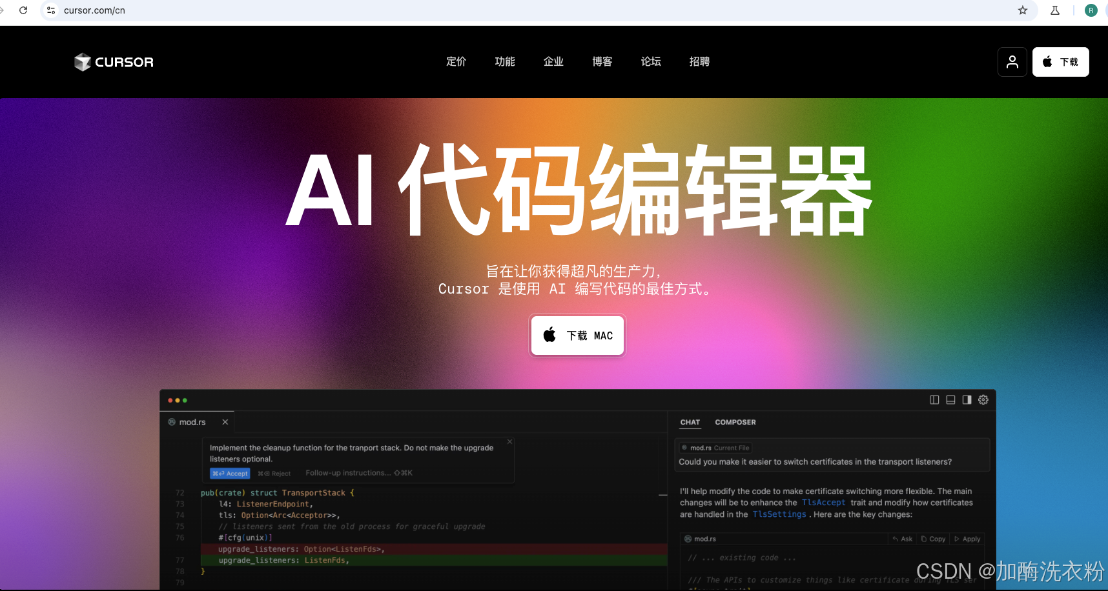Image resolution: width=1108 pixels, height=591 pixels.
Task: Click the user account icon button
Action: tap(1012, 62)
